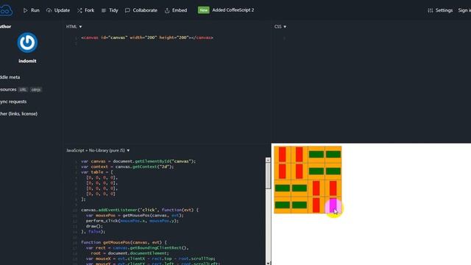Open the CSS panel dropdown
The width and height of the screenshot is (471, 265).
(280, 26)
